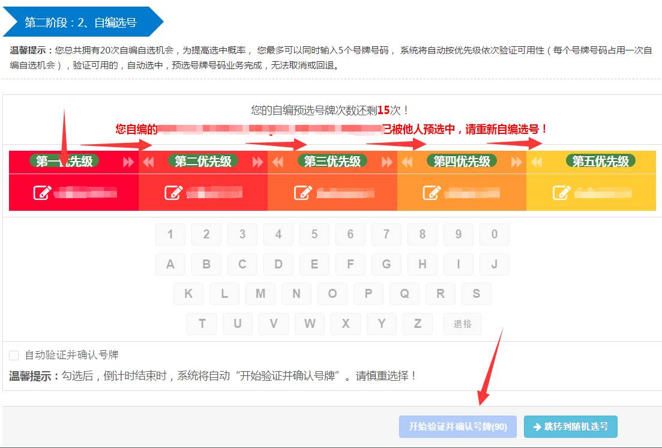Click the forward double-arrow after 第四优先级
The width and height of the screenshot is (662, 448).
516,161
